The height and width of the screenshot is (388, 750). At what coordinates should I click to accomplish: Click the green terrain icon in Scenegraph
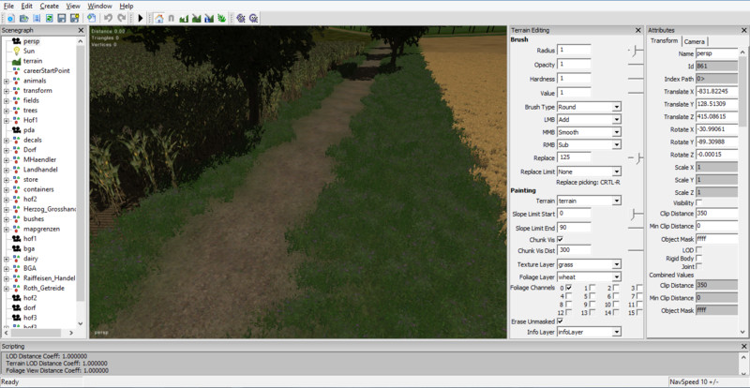[16, 61]
